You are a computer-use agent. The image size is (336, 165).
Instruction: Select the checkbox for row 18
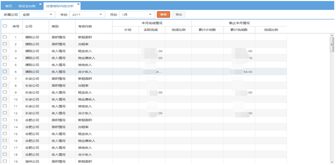[5, 154]
